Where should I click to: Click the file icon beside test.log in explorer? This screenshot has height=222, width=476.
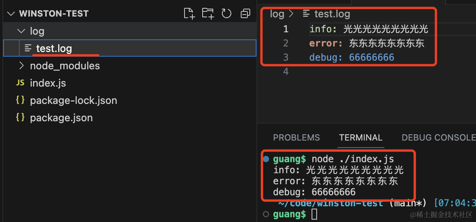tap(28, 48)
